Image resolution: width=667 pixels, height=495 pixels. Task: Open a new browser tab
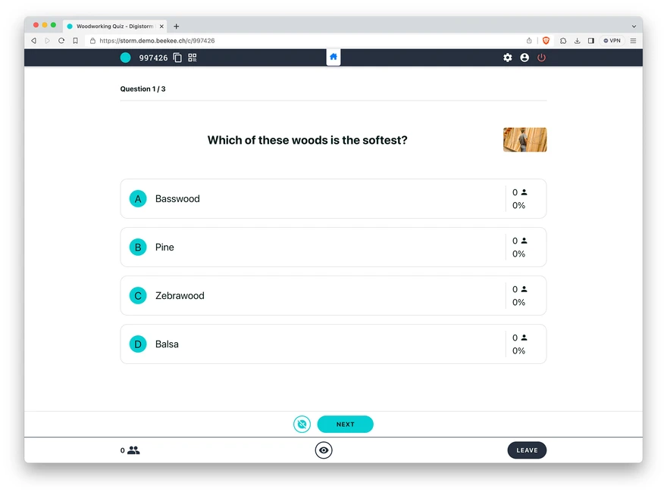pos(177,26)
